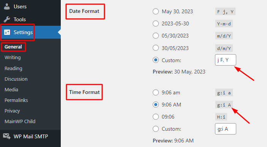
Task: Open the Writing settings submenu
Action: [x=13, y=58]
